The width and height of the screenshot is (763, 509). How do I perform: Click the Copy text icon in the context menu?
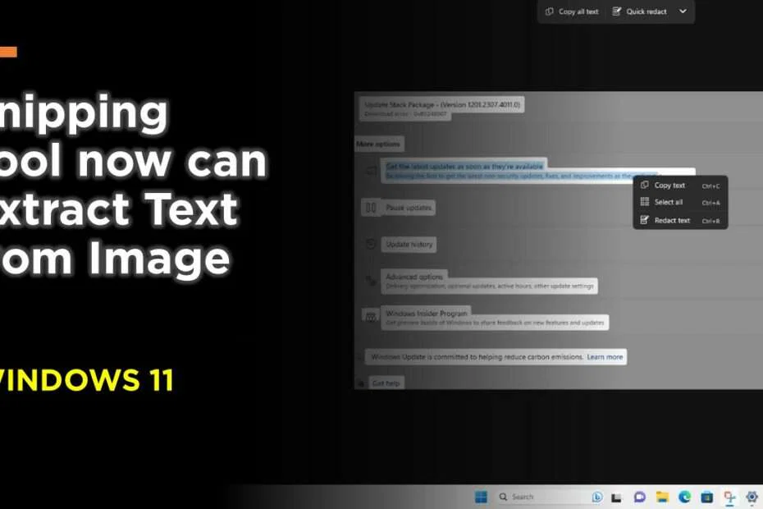tap(644, 186)
